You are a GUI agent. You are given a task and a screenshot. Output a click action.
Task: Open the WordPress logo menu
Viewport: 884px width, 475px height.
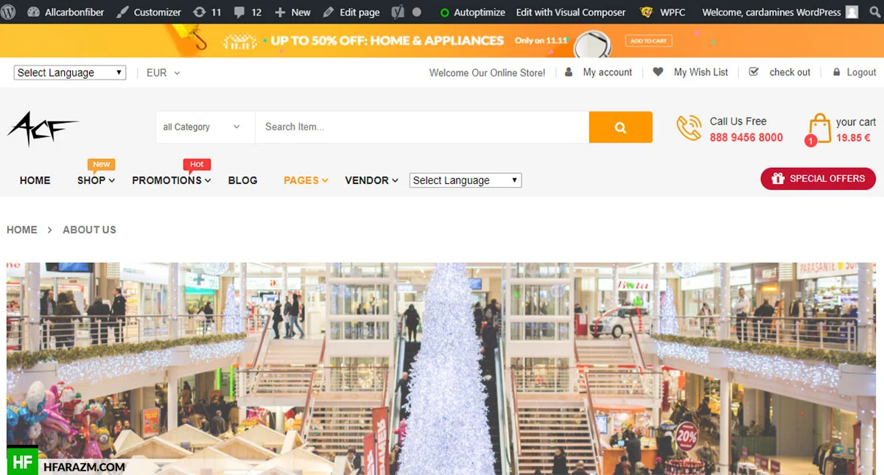coord(10,12)
